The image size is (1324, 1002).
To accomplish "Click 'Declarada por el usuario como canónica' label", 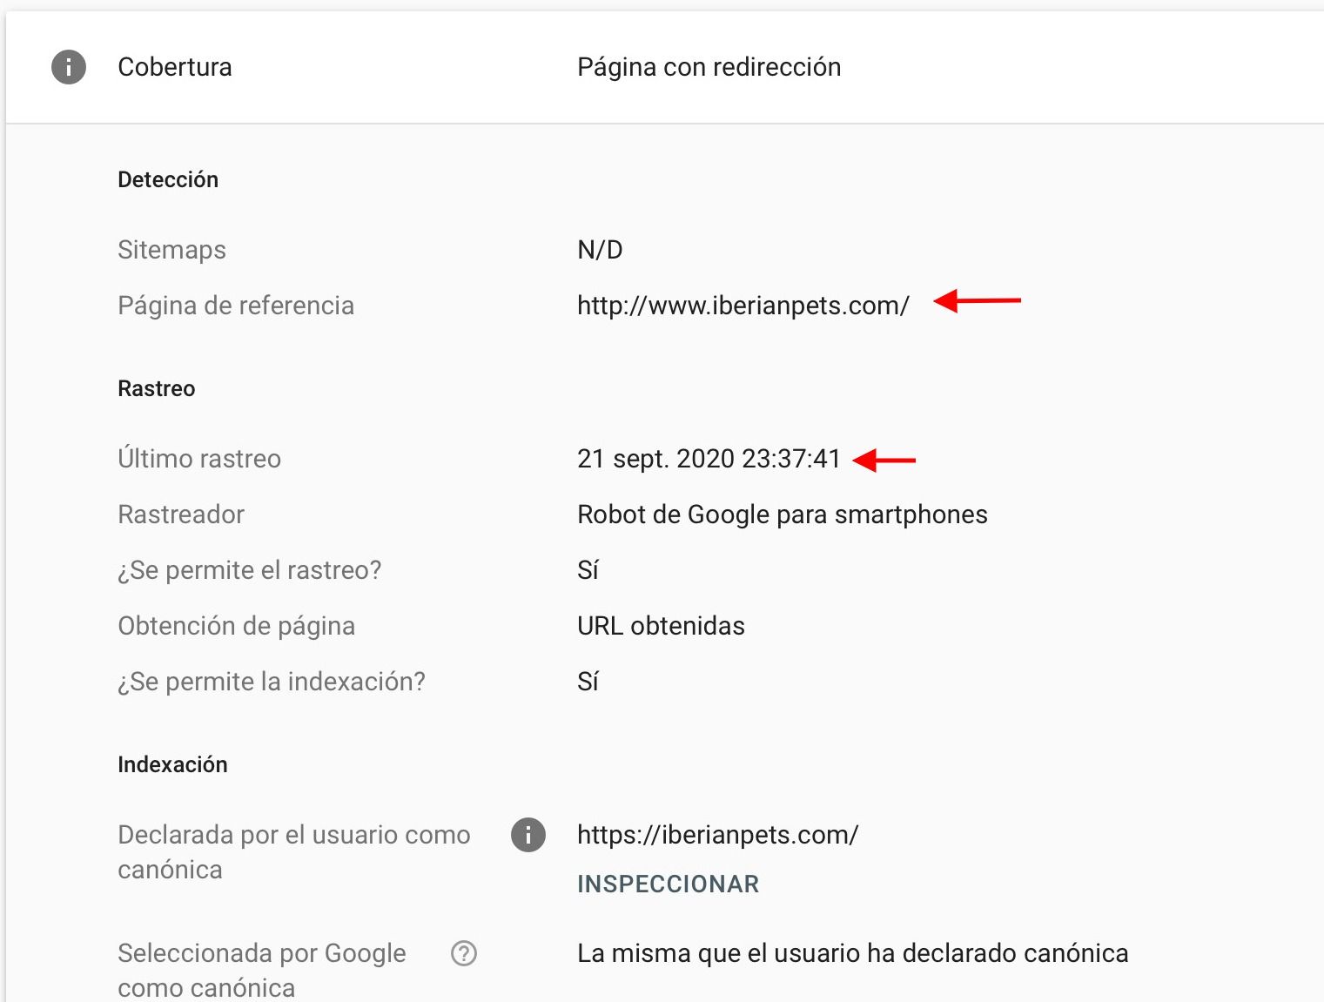I will pos(293,852).
